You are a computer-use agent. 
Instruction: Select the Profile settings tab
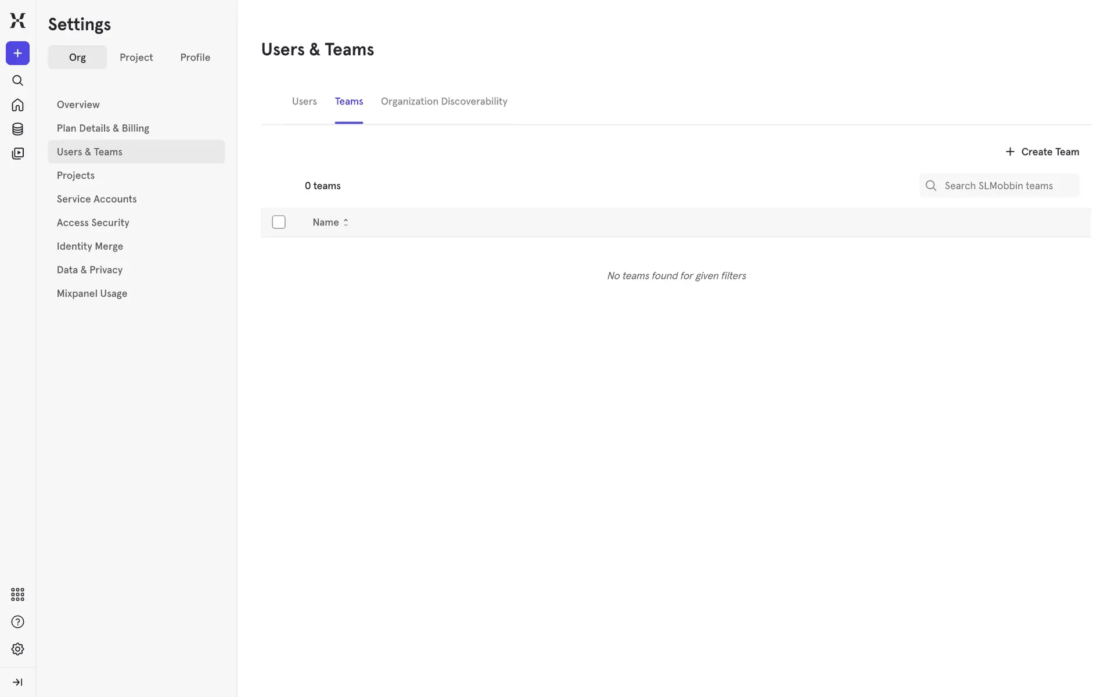(x=195, y=58)
